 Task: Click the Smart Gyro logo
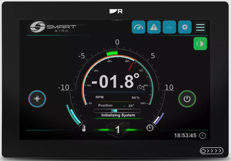coord(53,28)
